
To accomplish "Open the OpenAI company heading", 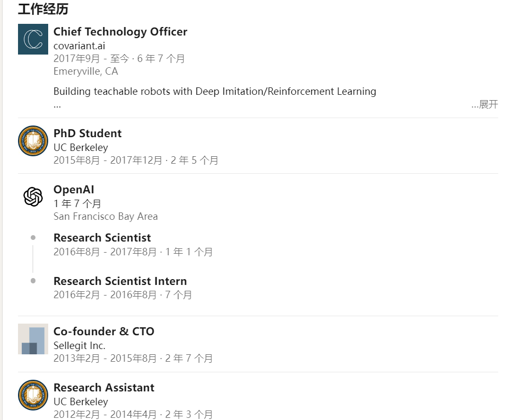I will [x=74, y=190].
